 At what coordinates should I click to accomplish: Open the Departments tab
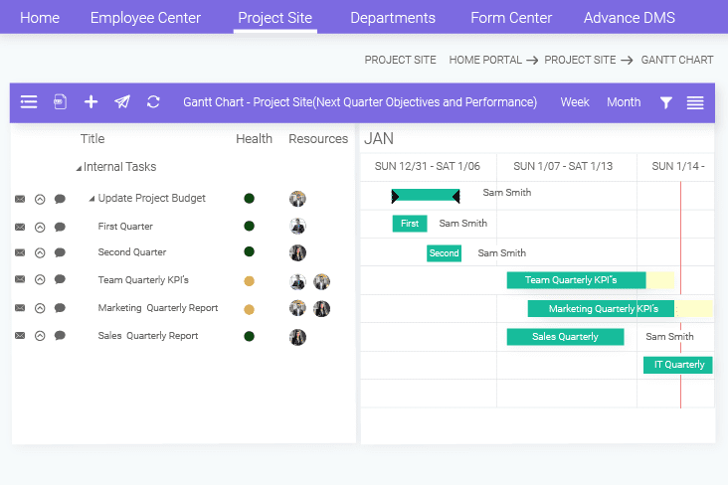(x=393, y=18)
